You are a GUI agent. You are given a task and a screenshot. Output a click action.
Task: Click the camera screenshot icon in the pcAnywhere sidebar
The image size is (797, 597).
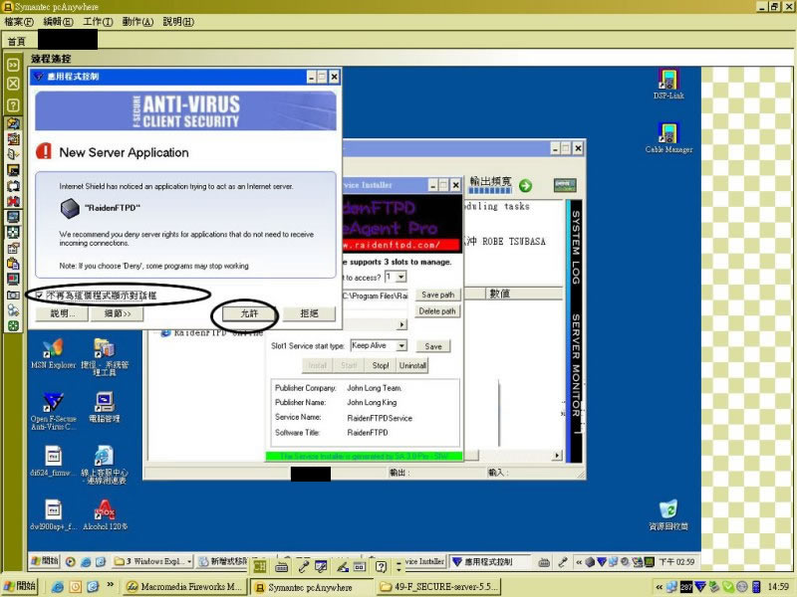pyautogui.click(x=13, y=295)
